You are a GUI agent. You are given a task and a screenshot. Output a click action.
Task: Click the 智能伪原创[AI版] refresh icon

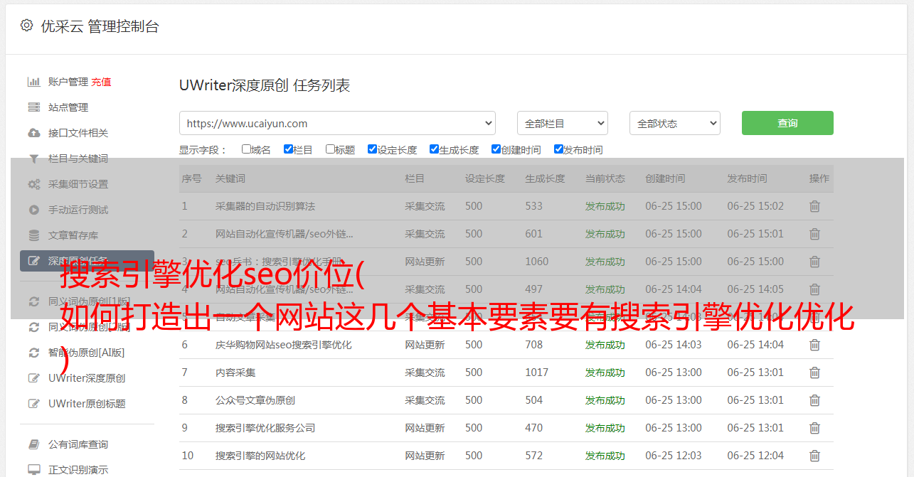[x=33, y=353]
